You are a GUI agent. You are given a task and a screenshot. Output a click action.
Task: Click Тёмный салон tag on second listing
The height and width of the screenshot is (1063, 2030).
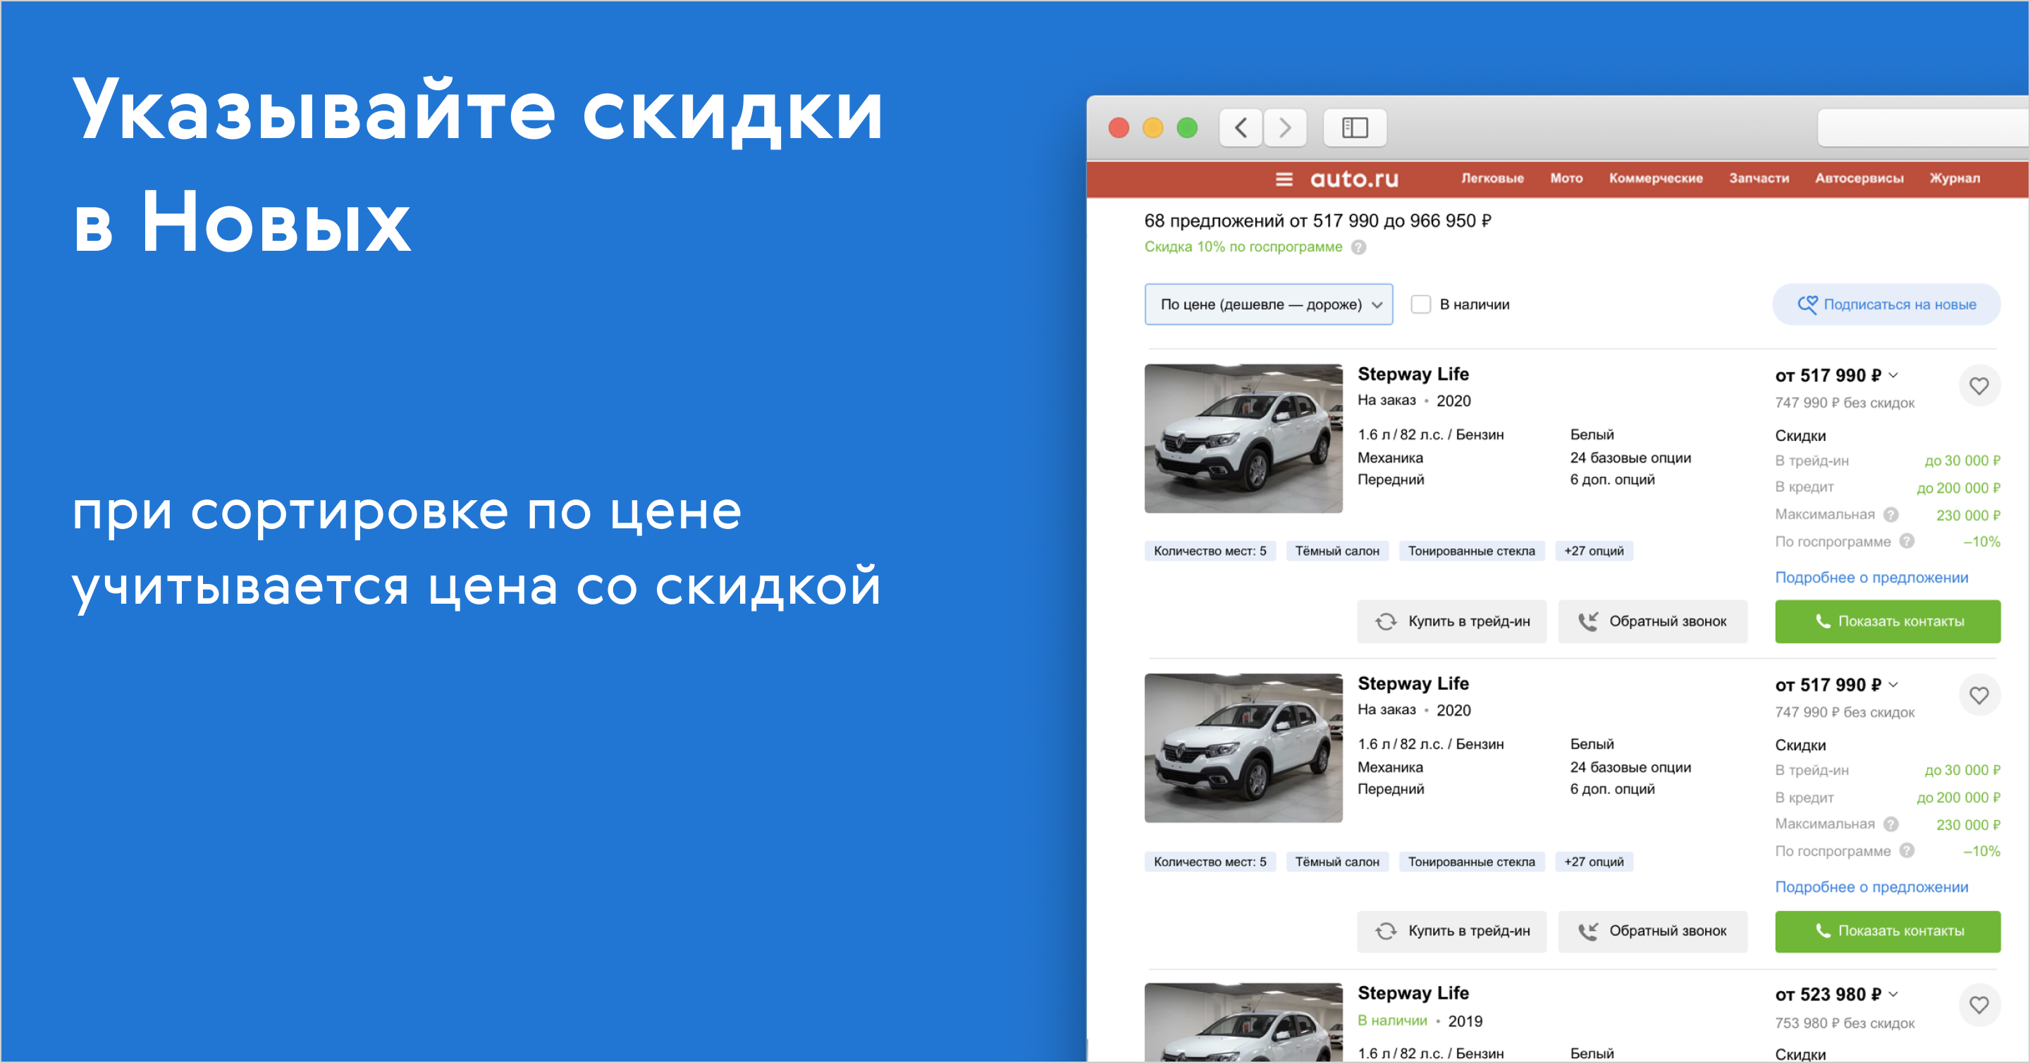click(1337, 862)
